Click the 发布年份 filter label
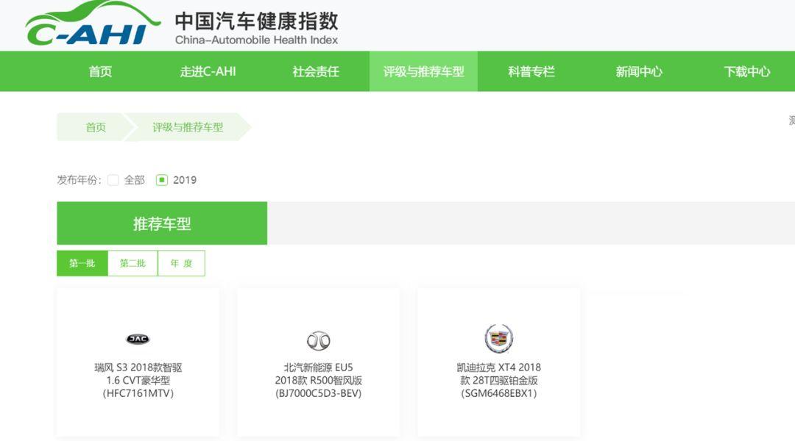This screenshot has width=795, height=441. [79, 180]
